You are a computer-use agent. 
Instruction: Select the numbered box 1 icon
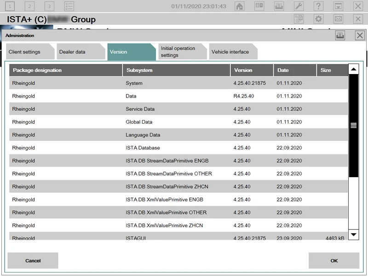[10, 6]
